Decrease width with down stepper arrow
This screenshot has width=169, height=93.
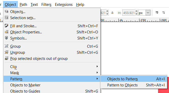pyautogui.click(x=107, y=14)
